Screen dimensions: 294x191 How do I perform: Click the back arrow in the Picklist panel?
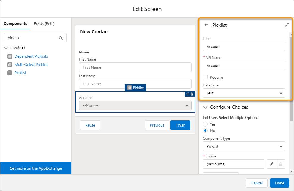pyautogui.click(x=206, y=25)
